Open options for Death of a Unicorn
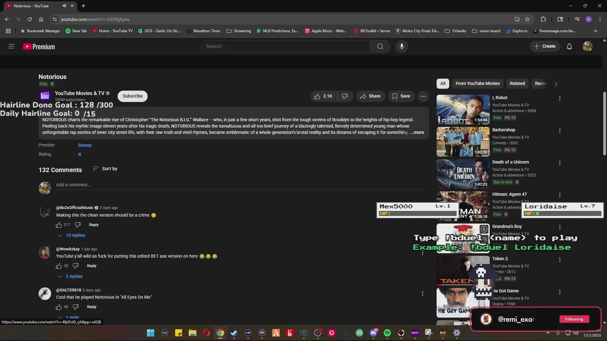607x341 pixels. click(x=560, y=163)
